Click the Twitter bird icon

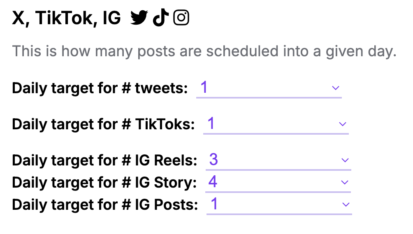pos(139,18)
